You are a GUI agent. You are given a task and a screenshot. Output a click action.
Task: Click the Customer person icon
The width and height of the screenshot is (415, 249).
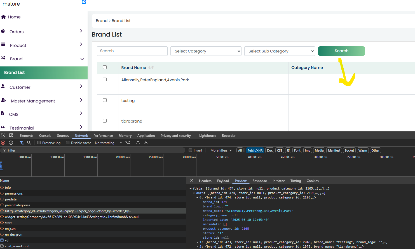pyautogui.click(x=3, y=86)
